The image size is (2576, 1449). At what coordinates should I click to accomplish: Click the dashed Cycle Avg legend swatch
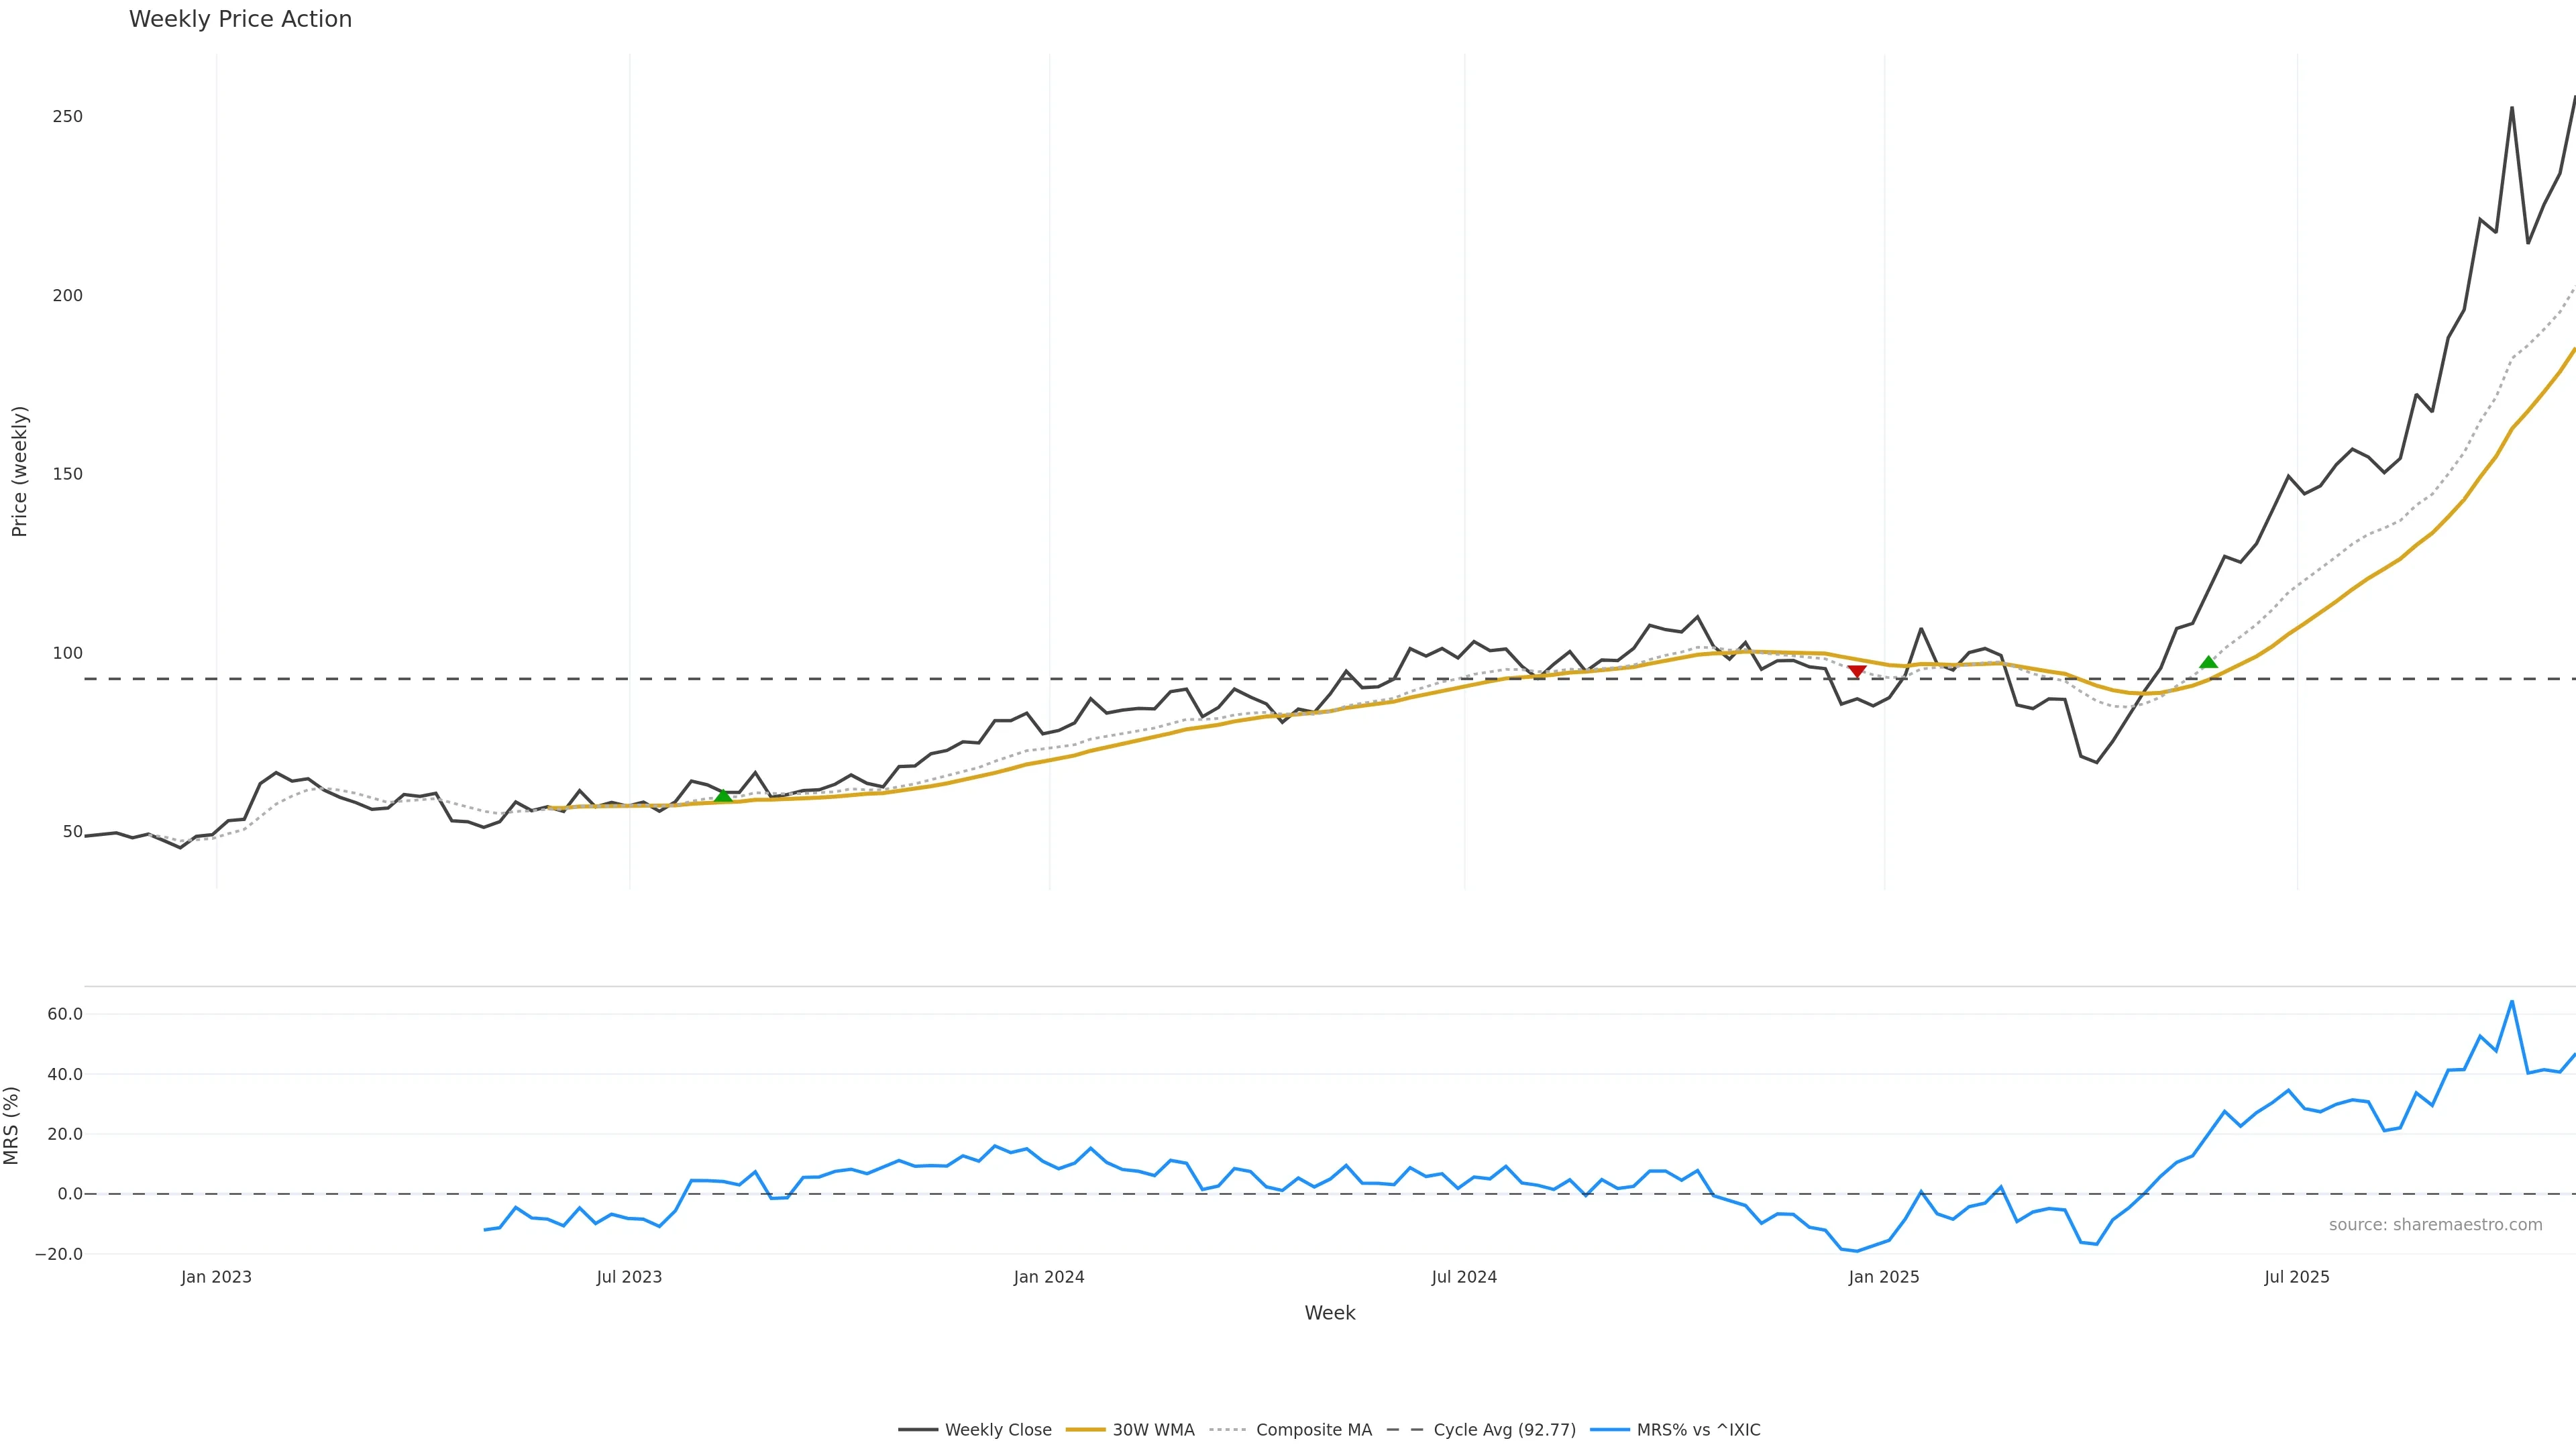(1405, 1430)
